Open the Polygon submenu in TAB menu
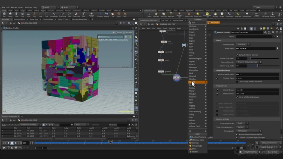 click(198, 94)
